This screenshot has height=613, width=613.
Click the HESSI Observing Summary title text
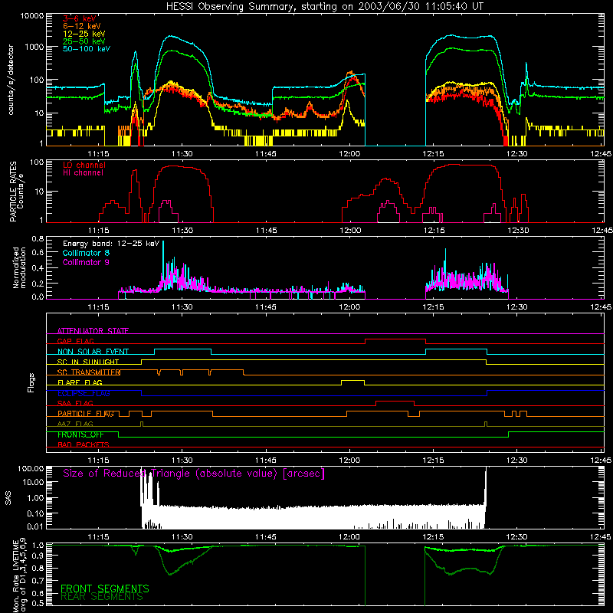(x=324, y=6)
